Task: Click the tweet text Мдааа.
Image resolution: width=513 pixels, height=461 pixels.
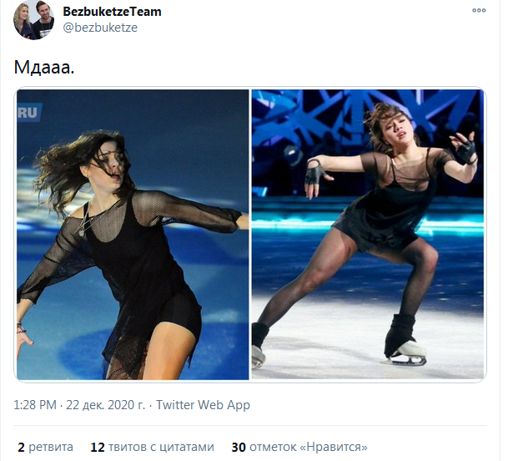Action: [x=44, y=67]
